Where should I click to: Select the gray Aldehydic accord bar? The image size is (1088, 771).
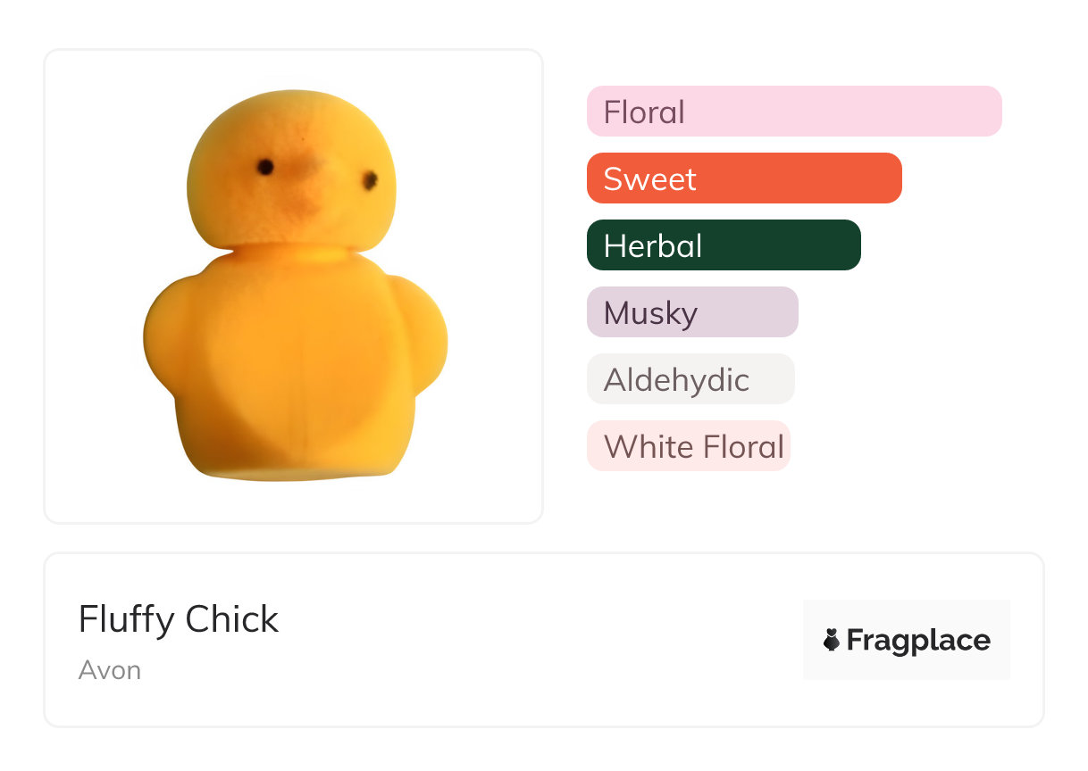[690, 379]
